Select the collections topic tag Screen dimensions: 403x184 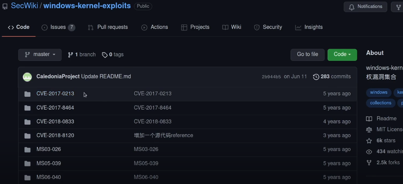[381, 103]
